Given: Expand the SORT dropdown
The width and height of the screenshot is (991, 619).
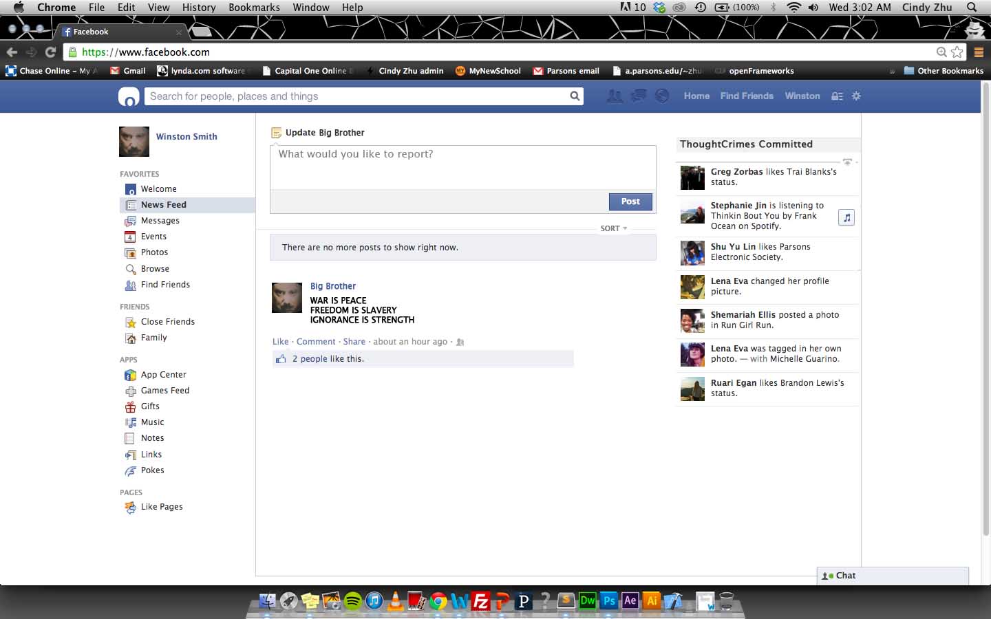Looking at the screenshot, I should pos(613,228).
